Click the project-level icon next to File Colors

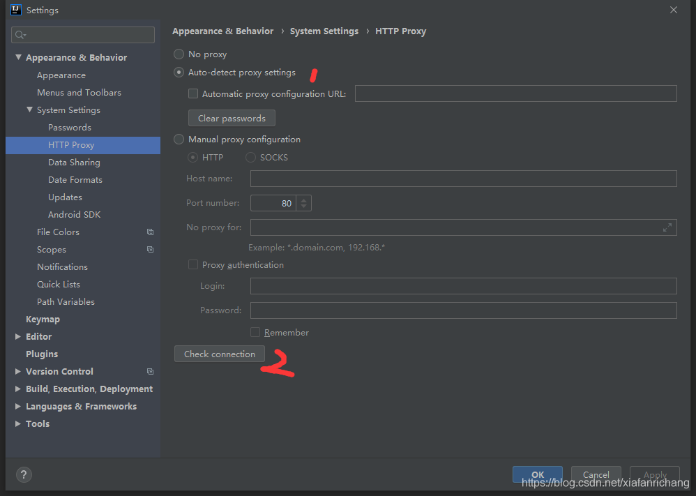(x=150, y=232)
